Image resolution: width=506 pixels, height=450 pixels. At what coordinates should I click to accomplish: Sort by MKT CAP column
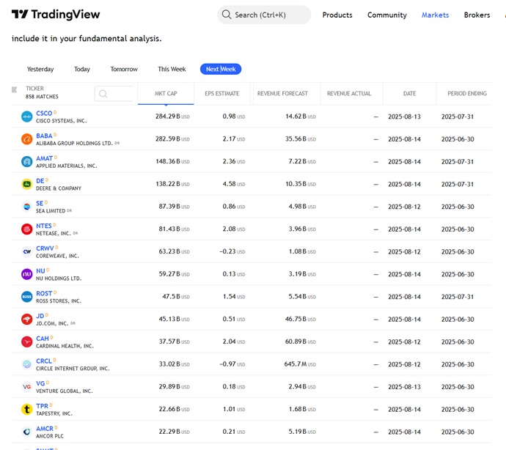point(166,94)
